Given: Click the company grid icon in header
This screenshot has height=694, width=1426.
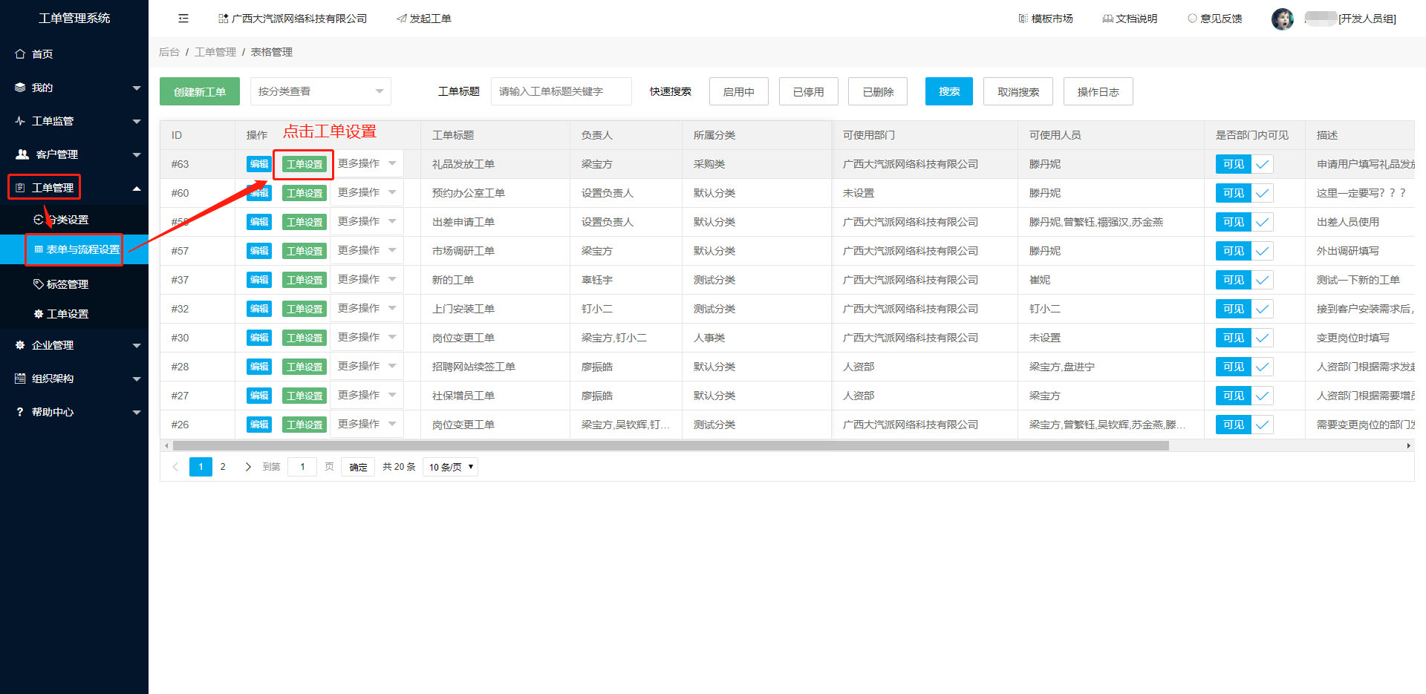Looking at the screenshot, I should click(223, 19).
